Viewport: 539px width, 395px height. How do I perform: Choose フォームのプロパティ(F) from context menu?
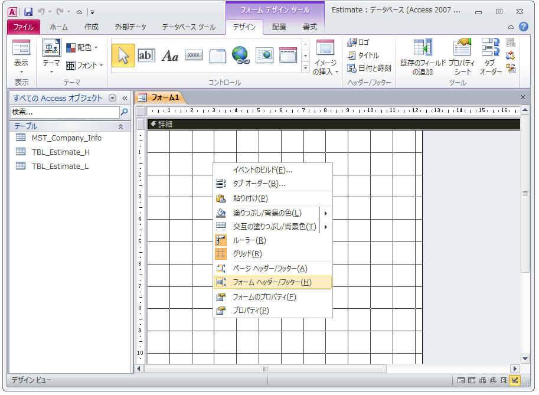(x=264, y=296)
